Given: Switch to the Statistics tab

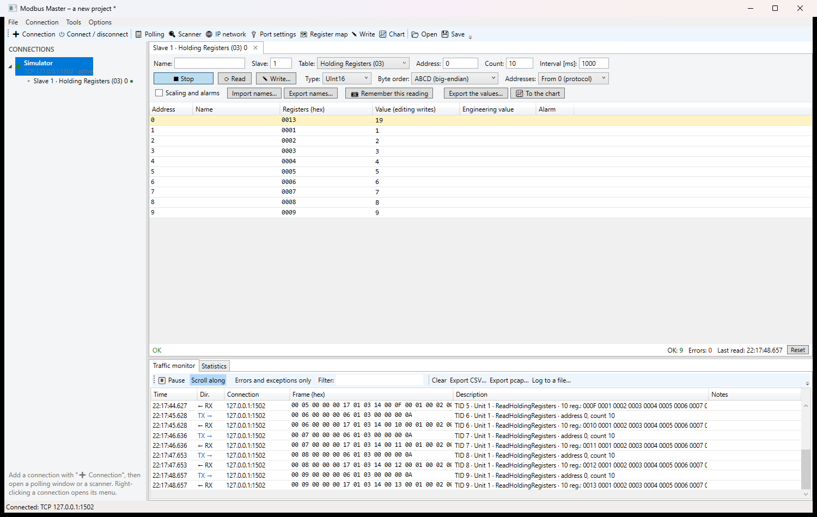Looking at the screenshot, I should click(x=214, y=366).
